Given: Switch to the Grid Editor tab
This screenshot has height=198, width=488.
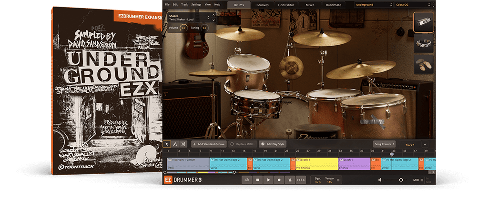Looking at the screenshot, I should coord(286,5).
